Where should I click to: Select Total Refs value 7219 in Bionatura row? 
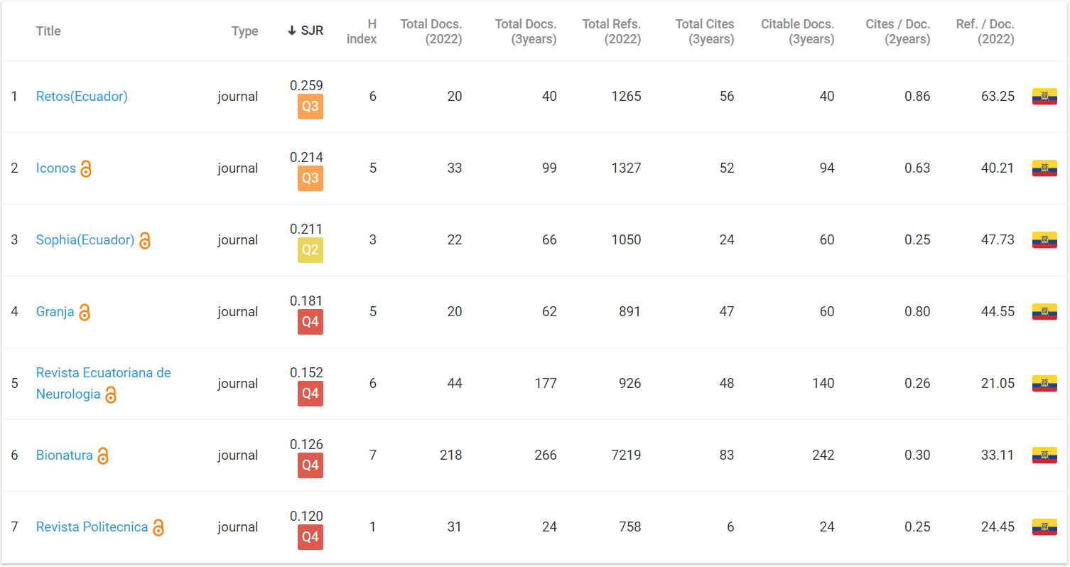coord(626,455)
